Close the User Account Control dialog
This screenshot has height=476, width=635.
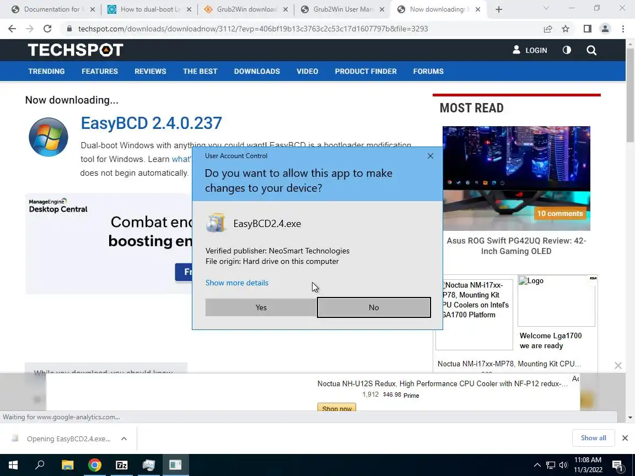[x=430, y=156]
